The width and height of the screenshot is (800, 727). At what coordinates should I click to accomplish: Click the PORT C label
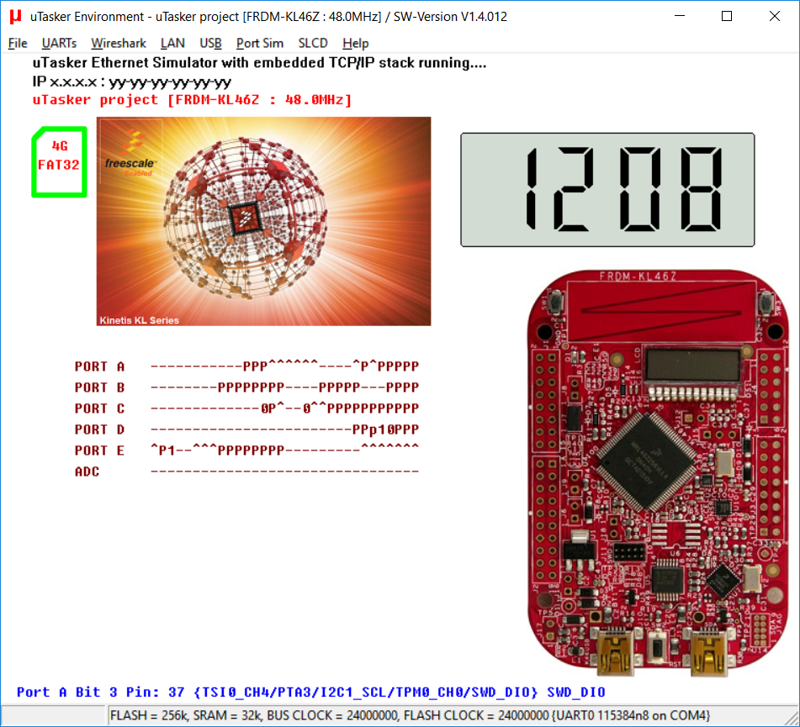coord(99,408)
